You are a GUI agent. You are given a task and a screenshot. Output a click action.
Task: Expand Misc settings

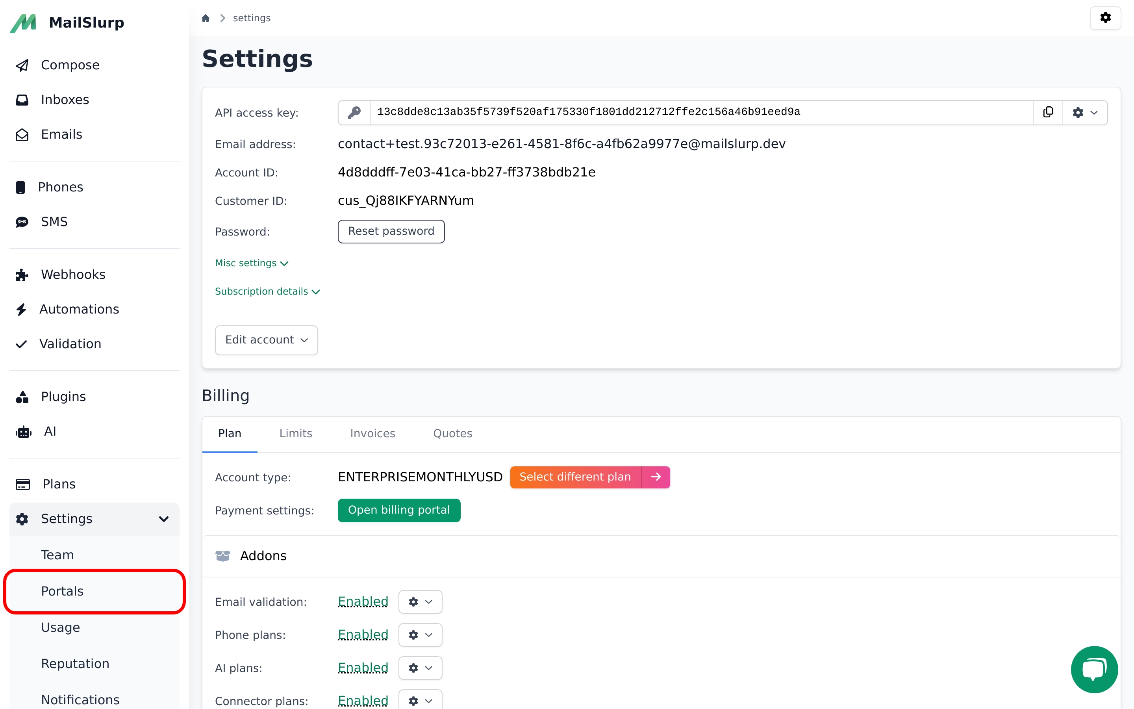point(252,263)
